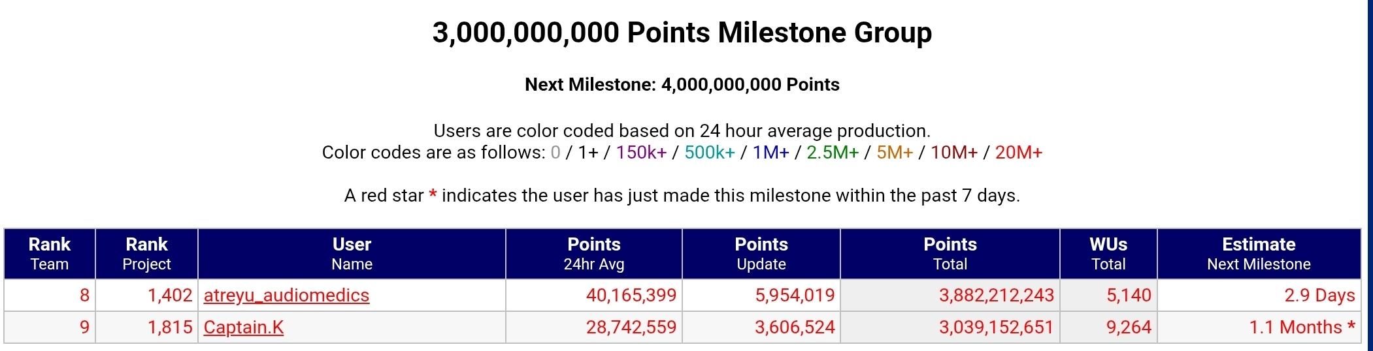Click the green 2.5M+ color code
The height and width of the screenshot is (351, 1373).
[x=832, y=153]
